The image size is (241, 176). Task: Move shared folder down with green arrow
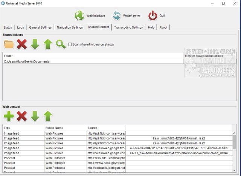click(35, 44)
